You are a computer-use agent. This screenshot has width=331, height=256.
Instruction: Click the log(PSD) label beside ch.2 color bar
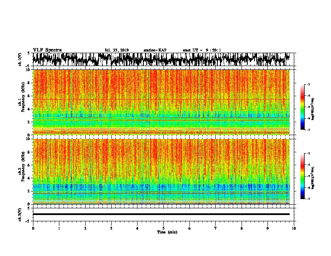313,178
